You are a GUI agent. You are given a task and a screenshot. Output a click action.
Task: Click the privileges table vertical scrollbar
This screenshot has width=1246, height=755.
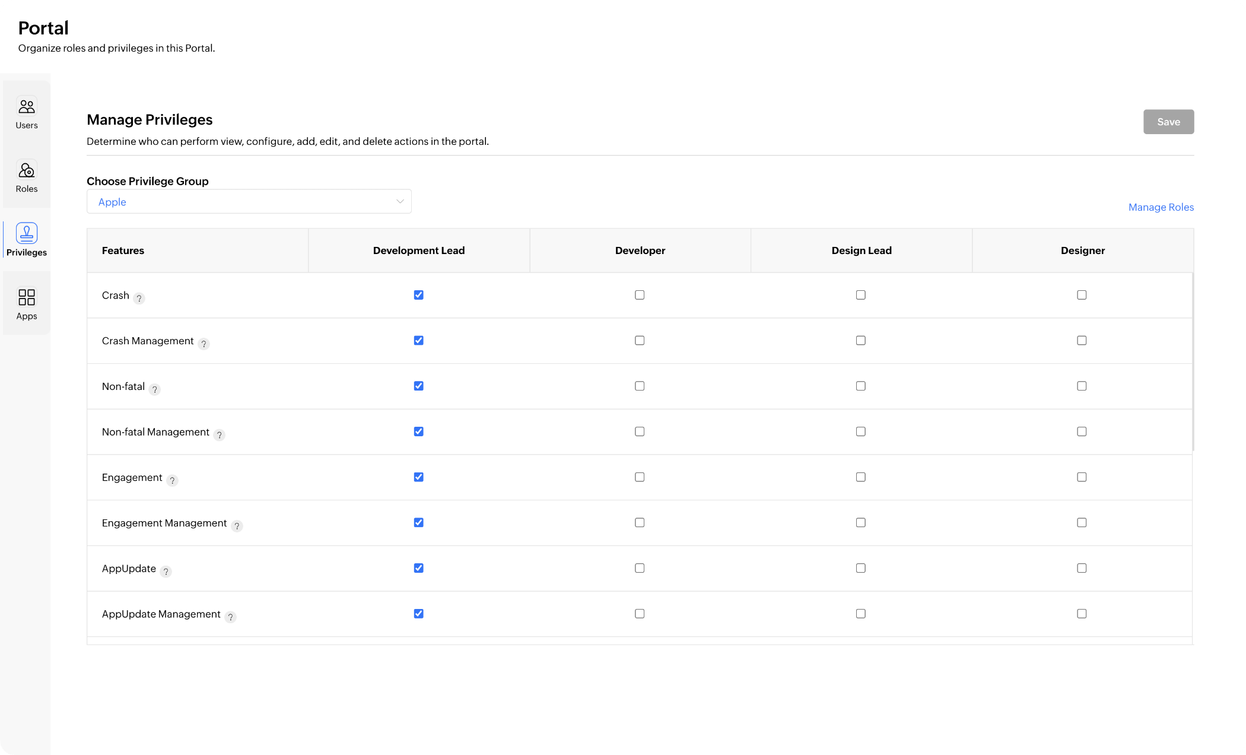click(1193, 362)
